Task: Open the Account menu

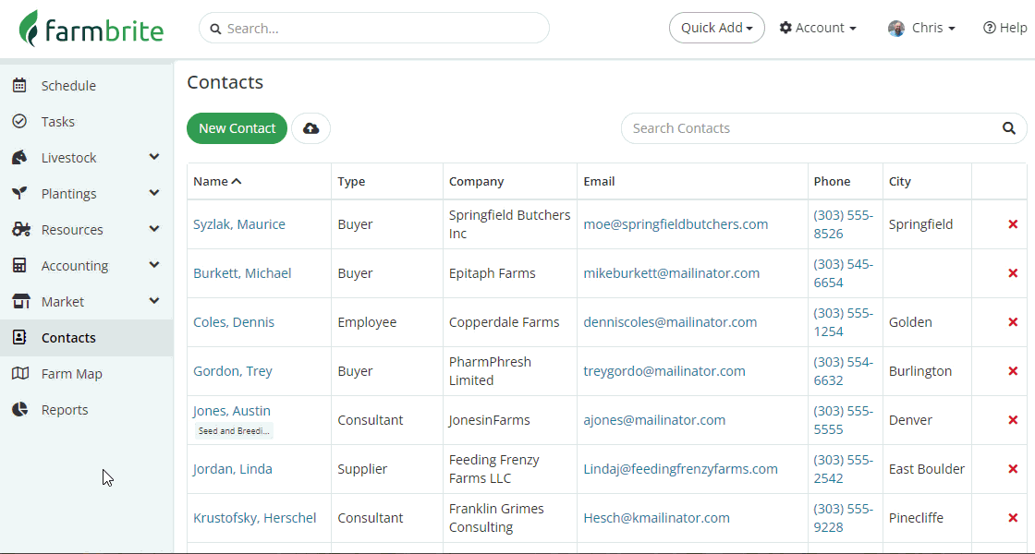Action: pyautogui.click(x=818, y=28)
